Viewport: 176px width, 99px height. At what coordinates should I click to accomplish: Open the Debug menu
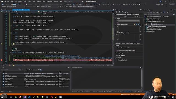30,1
